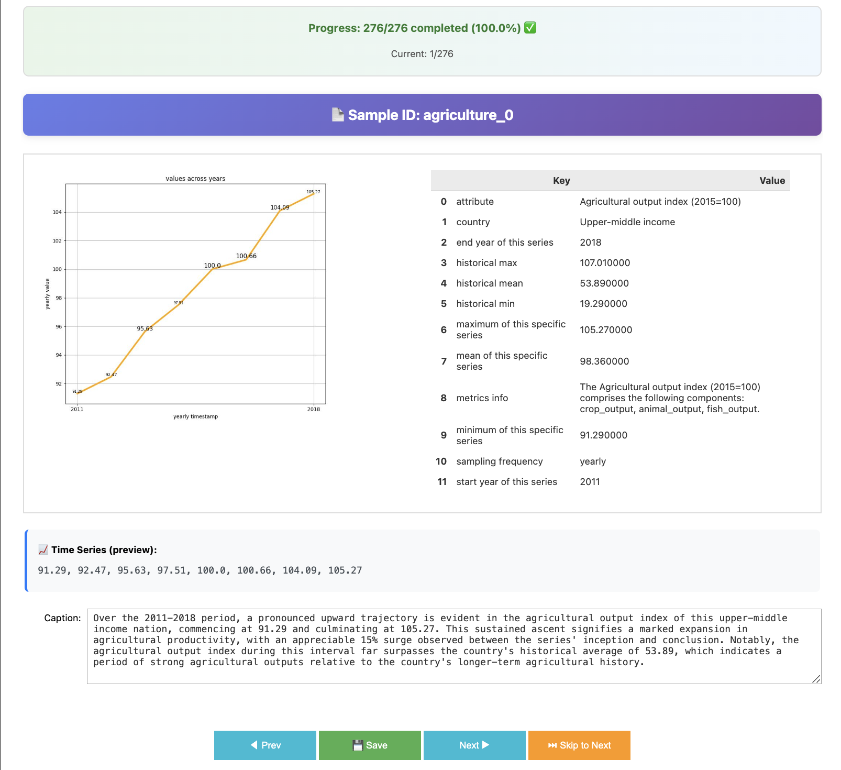Select the metrics info row
841x770 pixels.
click(x=610, y=398)
